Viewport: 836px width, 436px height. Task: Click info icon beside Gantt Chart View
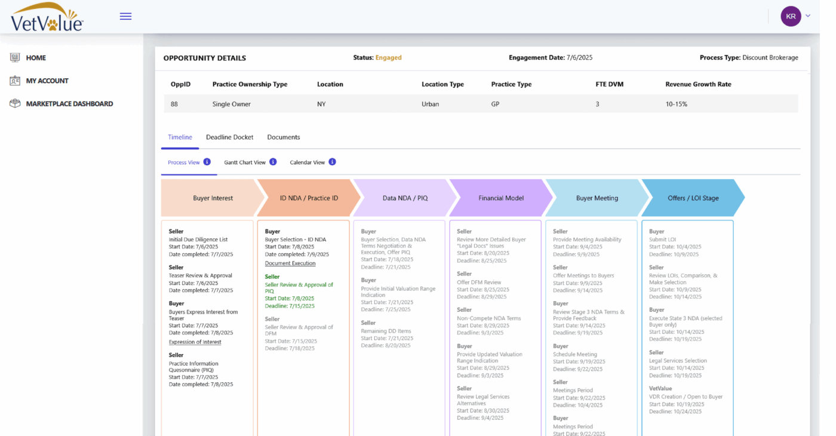click(273, 162)
